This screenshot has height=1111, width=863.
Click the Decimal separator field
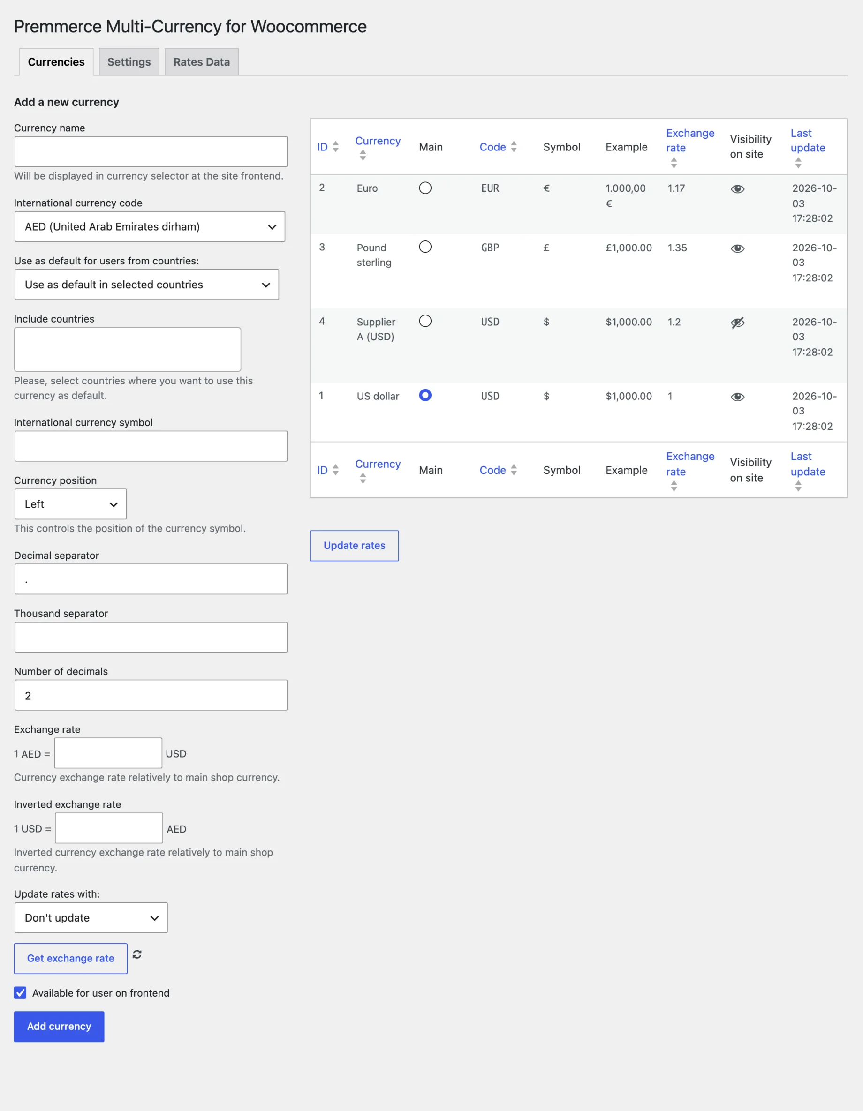(x=151, y=579)
